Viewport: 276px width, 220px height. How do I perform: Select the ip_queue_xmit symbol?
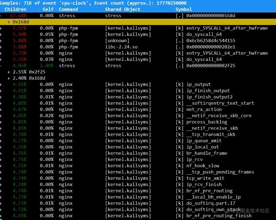[x=204, y=141]
